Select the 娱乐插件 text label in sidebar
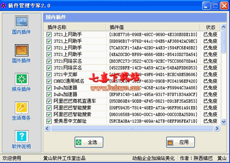 click(21, 89)
